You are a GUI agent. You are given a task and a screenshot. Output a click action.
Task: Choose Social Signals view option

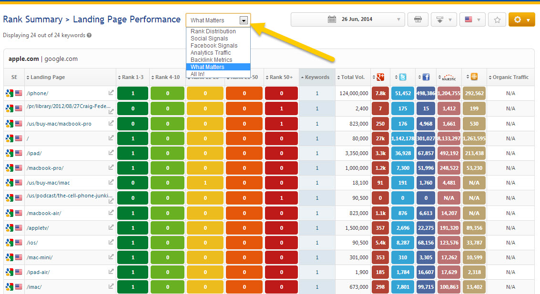click(x=209, y=39)
